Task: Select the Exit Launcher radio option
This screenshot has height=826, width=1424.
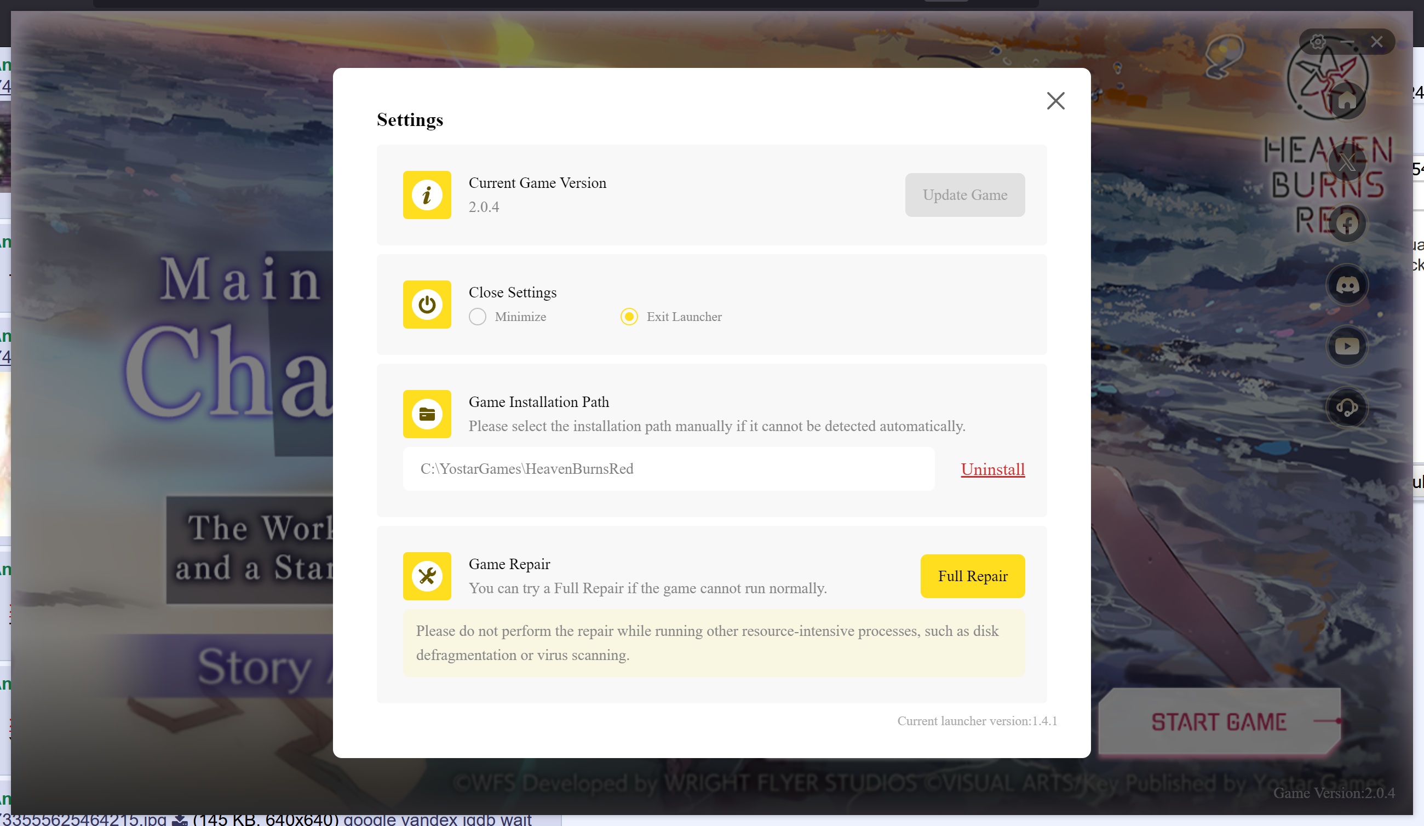Action: point(629,317)
